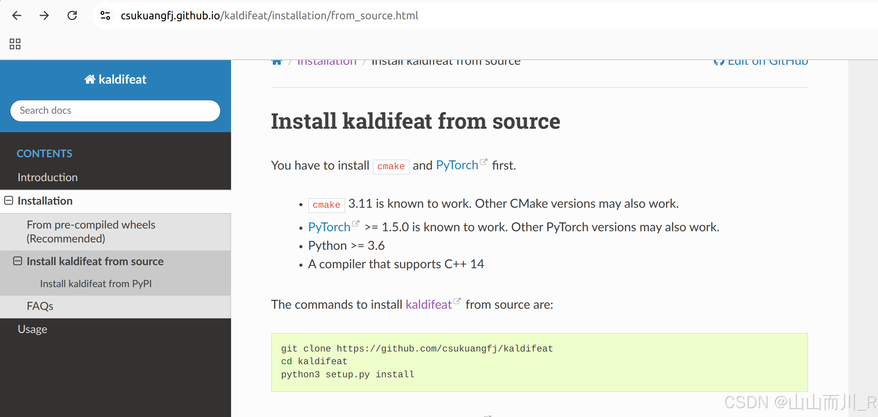Collapse the Installation section toggle

pyautogui.click(x=9, y=201)
